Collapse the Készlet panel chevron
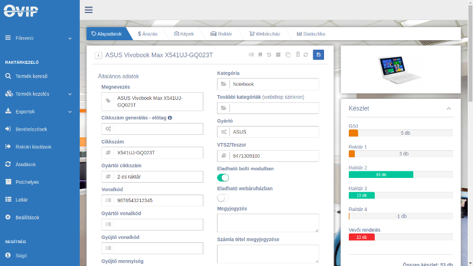Viewport: 473px width, 266px height. (x=449, y=109)
